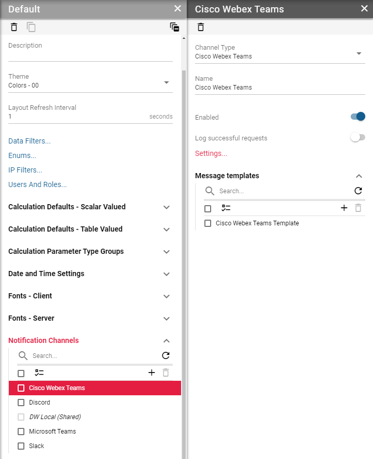Add a new message template with plus icon

tap(343, 208)
